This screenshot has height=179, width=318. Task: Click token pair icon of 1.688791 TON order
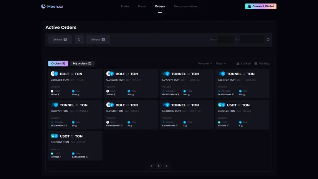(55, 105)
